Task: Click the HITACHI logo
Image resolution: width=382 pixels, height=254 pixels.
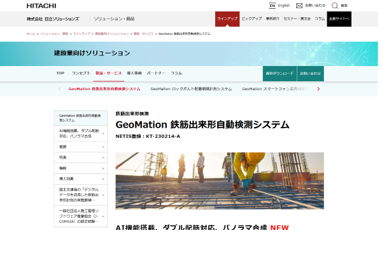Action: point(41,6)
